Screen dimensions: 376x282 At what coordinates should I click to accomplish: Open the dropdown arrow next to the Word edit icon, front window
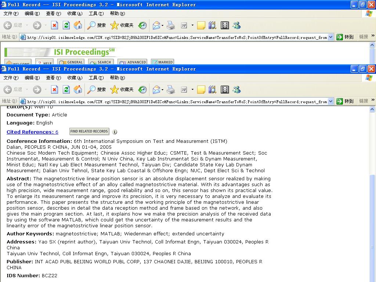pos(192,90)
